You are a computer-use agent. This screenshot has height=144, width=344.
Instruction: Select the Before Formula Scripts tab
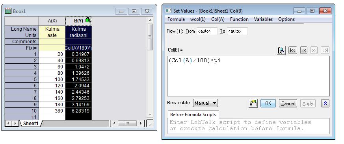click(193, 114)
